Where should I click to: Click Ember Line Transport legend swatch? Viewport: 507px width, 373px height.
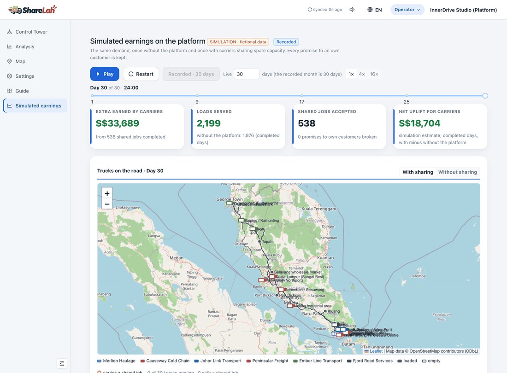tap(295, 361)
